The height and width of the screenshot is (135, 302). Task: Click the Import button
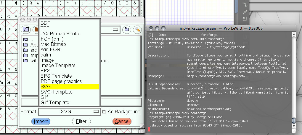pyautogui.click(x=41, y=121)
